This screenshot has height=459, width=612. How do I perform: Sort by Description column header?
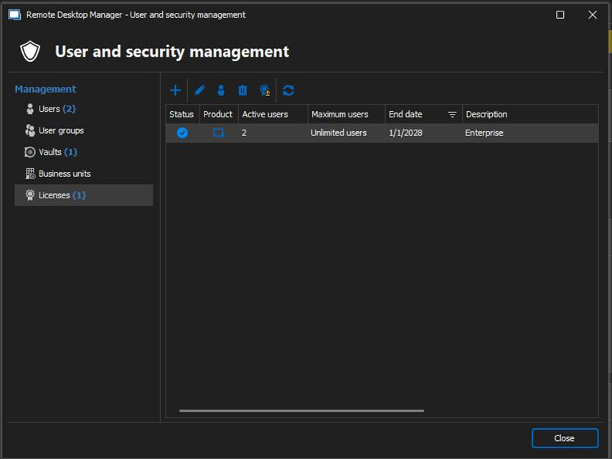point(530,114)
